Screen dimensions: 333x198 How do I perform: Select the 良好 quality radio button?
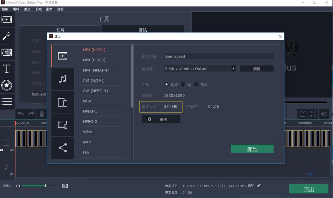[166, 85]
